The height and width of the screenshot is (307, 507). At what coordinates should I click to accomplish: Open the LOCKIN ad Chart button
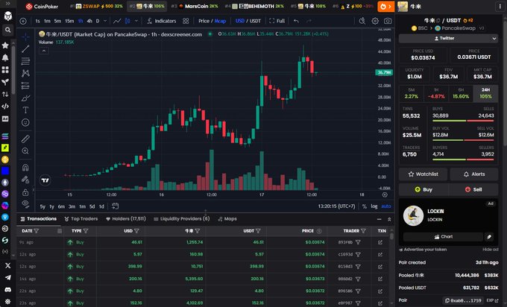(x=443, y=237)
